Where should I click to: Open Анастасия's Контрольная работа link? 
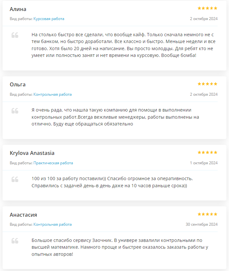[52, 224]
